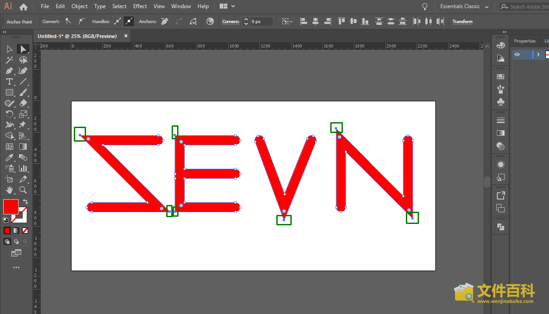Viewport: 549px width, 314px height.
Task: Select the Shaper tool
Action: 9,103
